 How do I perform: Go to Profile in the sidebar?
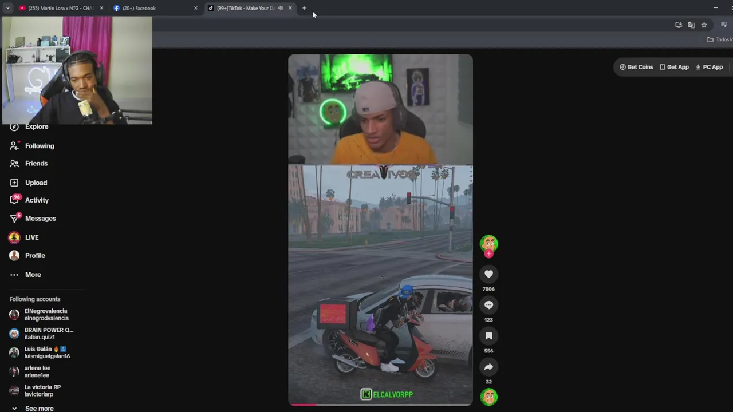[x=35, y=256]
